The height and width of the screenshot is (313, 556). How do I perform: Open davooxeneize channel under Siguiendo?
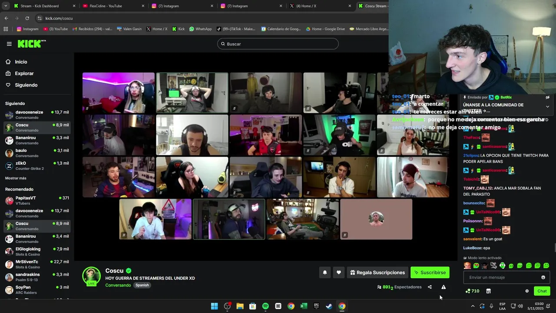click(x=37, y=115)
